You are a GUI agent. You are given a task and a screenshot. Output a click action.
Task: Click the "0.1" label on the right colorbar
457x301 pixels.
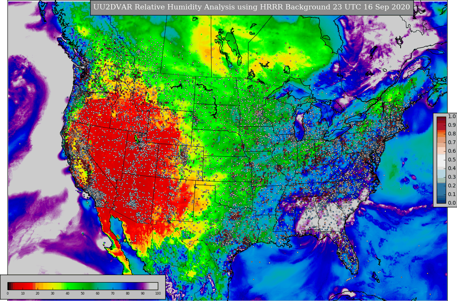[451, 195]
